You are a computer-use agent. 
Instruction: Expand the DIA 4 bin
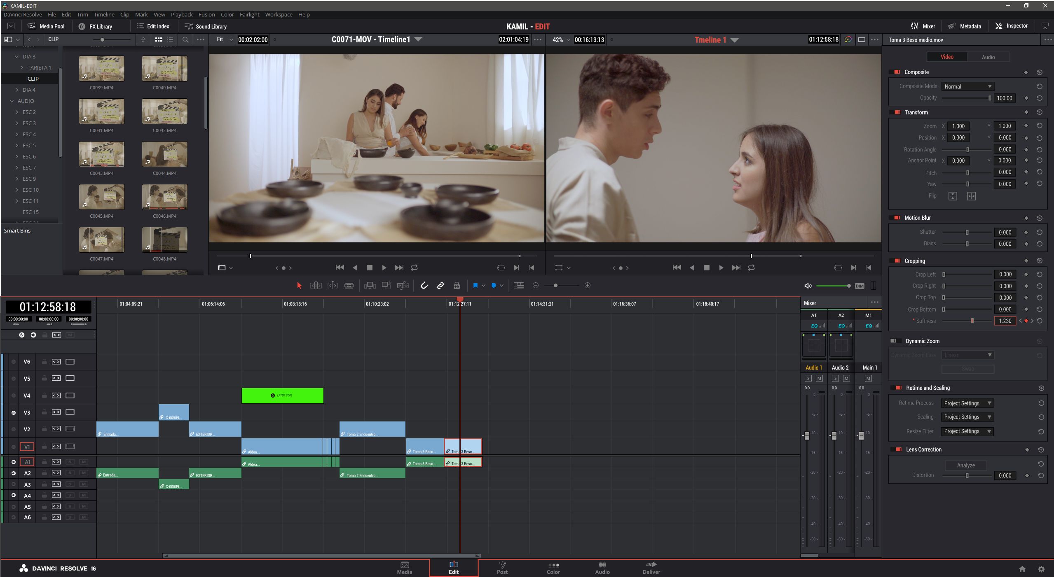click(x=17, y=90)
